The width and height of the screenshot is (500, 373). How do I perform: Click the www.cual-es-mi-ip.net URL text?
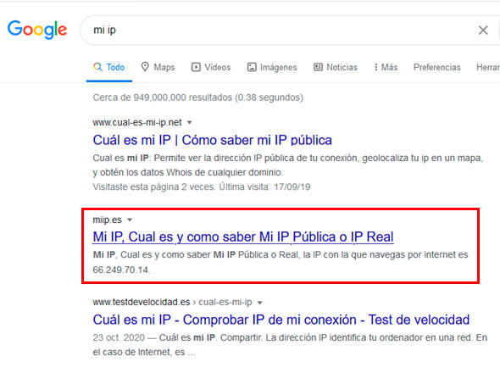point(137,123)
